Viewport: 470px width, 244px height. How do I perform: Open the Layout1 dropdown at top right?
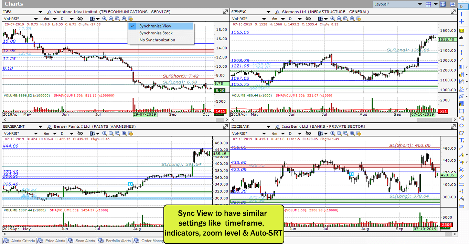click(420, 4)
